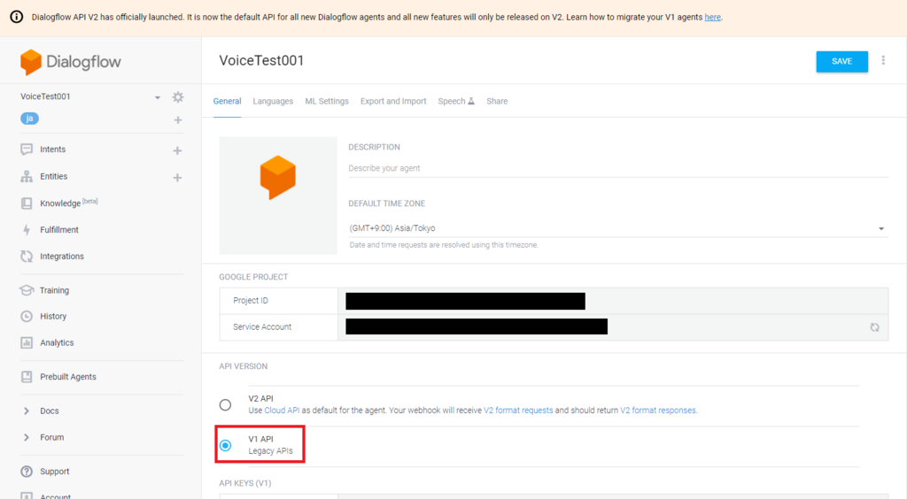The height and width of the screenshot is (499, 907).
Task: Click the VoiceTest001 page title
Action: pos(261,61)
